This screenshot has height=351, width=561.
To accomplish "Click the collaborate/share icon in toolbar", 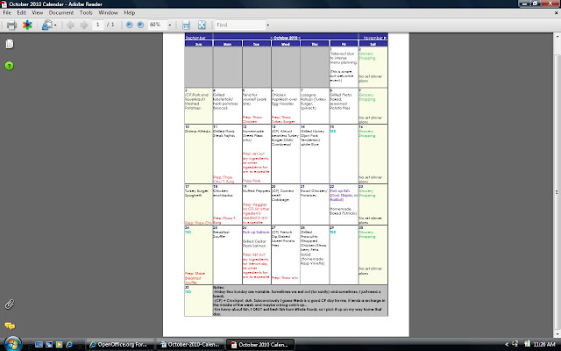I will pyautogui.click(x=46, y=25).
